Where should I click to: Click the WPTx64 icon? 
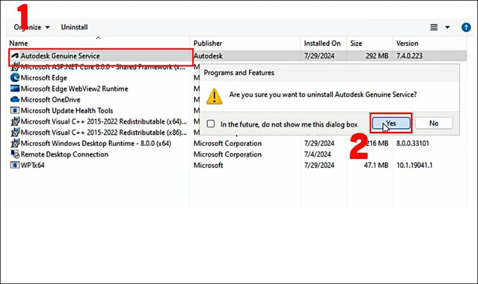tap(15, 165)
